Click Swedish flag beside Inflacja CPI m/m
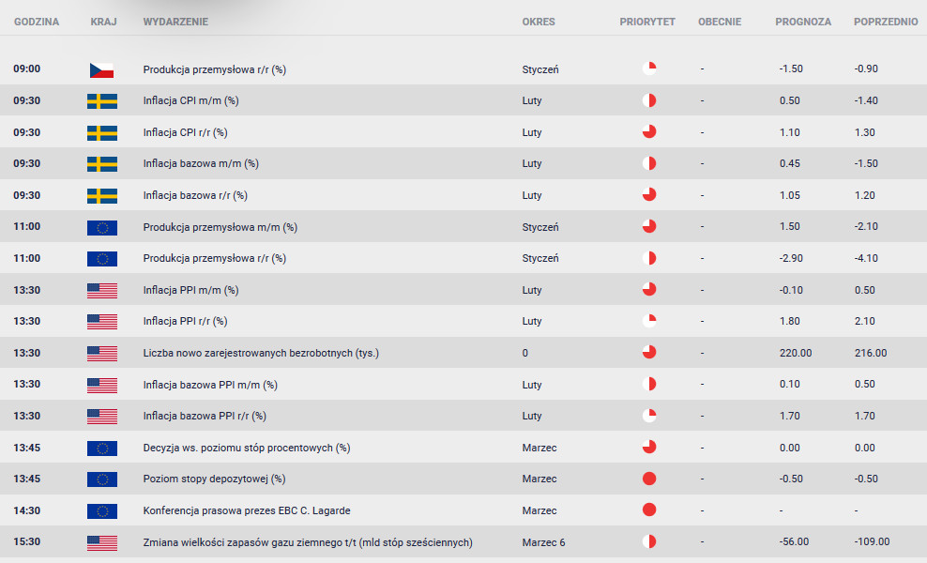The width and height of the screenshot is (927, 563). (x=101, y=101)
